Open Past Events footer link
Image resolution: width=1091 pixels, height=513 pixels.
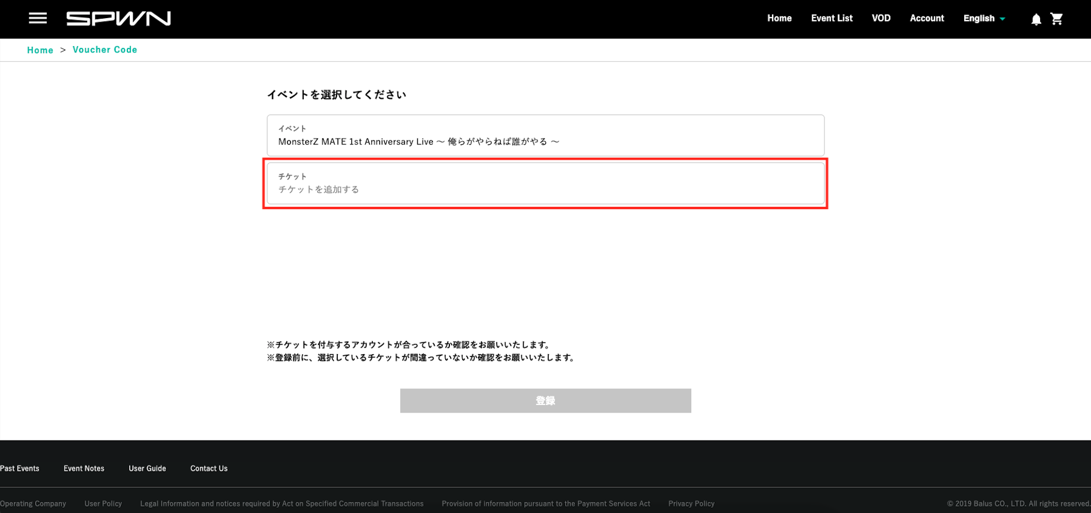20,469
